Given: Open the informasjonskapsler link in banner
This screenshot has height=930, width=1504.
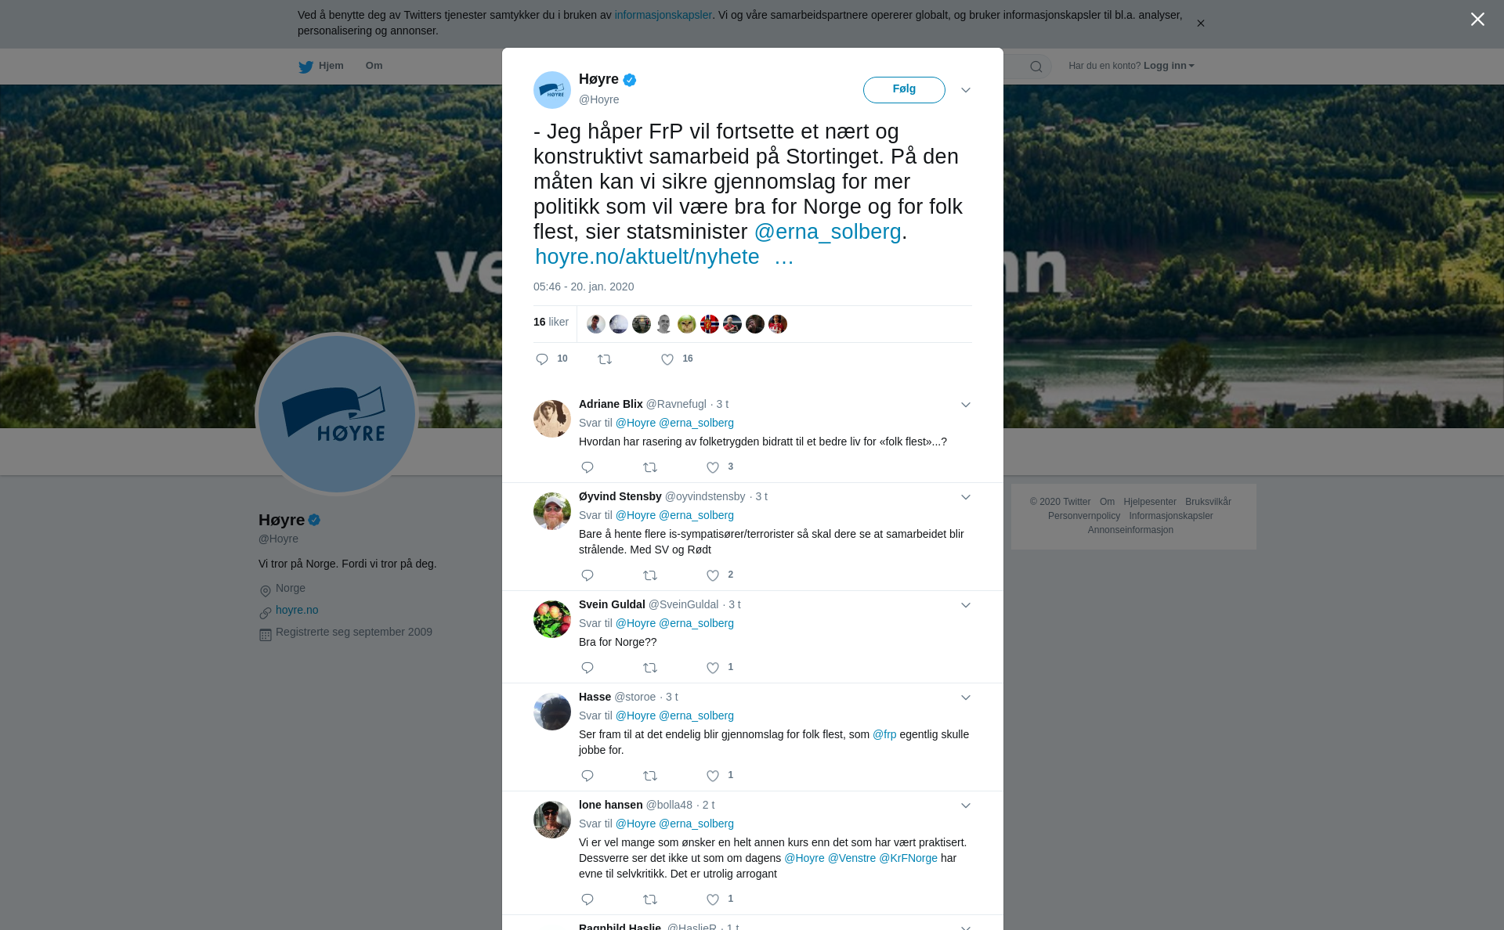Looking at the screenshot, I should coord(663,15).
